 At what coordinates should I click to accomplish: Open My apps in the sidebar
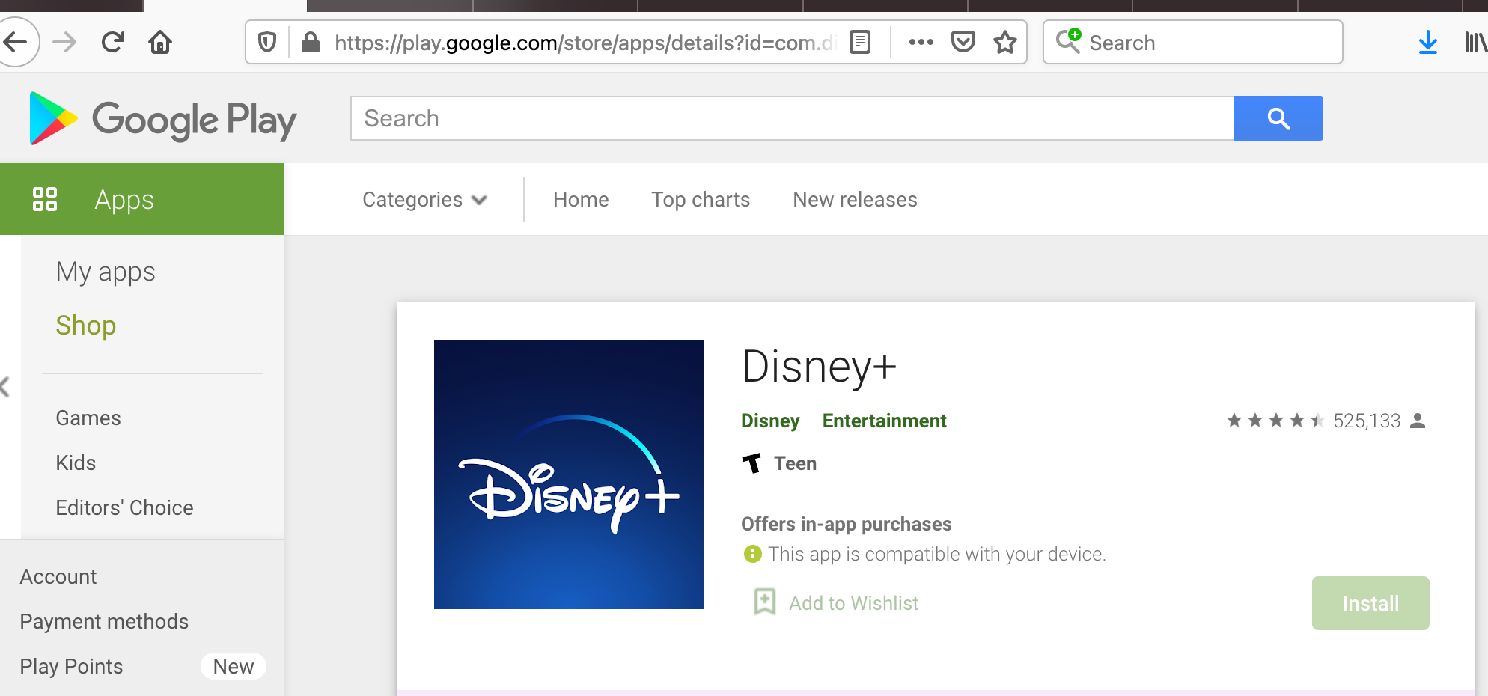106,272
